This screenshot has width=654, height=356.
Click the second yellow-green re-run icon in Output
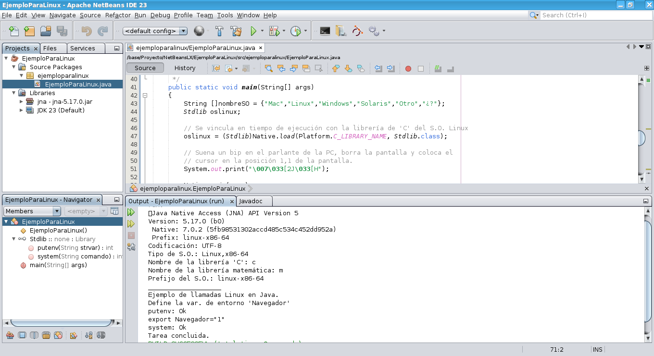[x=131, y=224]
